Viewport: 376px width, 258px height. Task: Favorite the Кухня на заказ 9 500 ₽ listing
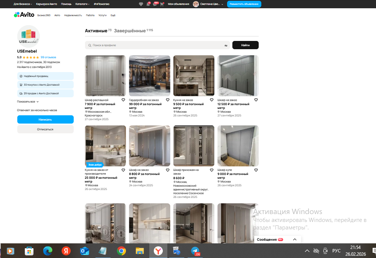(x=211, y=100)
